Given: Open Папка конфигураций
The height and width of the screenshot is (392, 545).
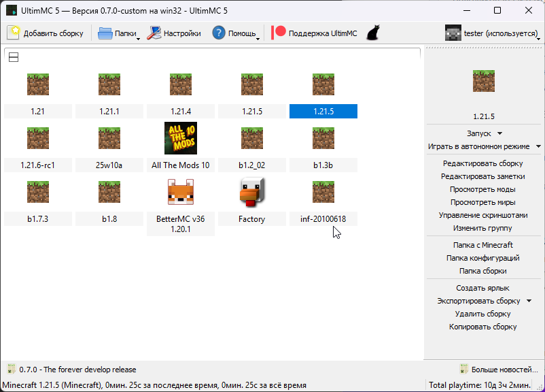Looking at the screenshot, I should (x=482, y=258).
